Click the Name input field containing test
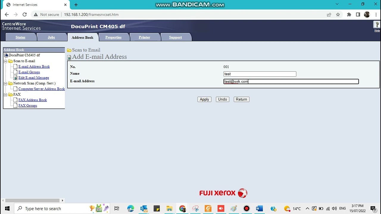 click(260, 74)
